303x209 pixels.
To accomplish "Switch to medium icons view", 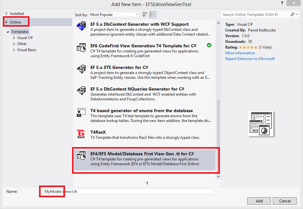I will 145,15.
